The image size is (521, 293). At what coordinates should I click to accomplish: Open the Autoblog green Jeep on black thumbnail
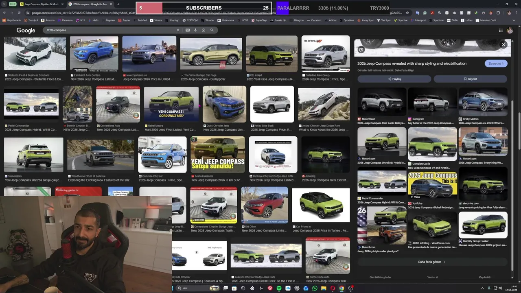[x=326, y=155]
